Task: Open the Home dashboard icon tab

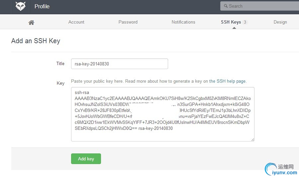Action: tap(31, 22)
